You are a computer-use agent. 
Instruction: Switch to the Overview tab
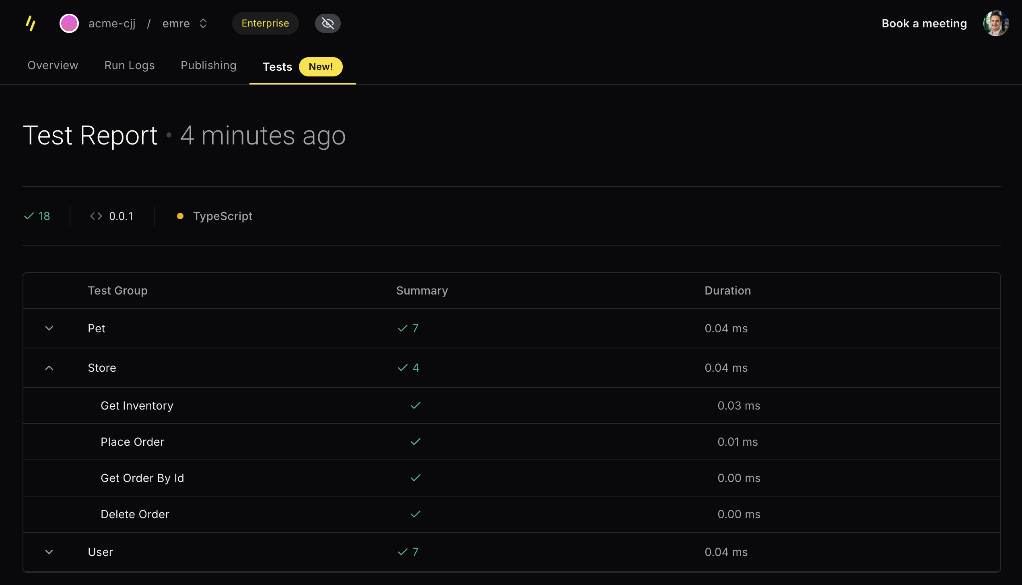53,66
